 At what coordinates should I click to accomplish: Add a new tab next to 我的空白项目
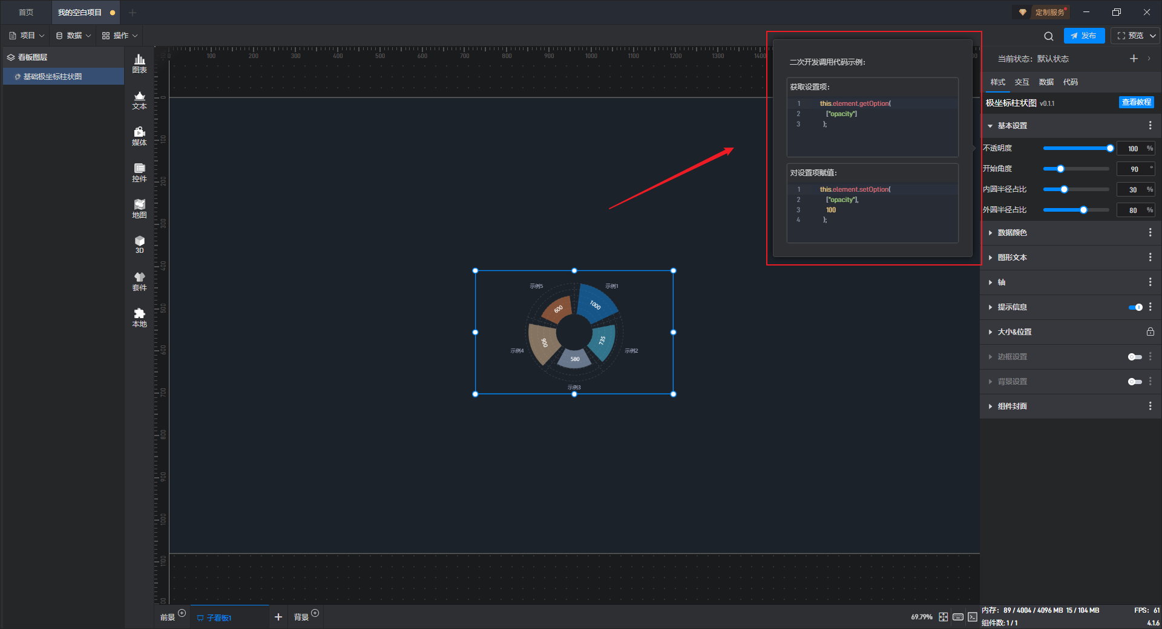(133, 12)
